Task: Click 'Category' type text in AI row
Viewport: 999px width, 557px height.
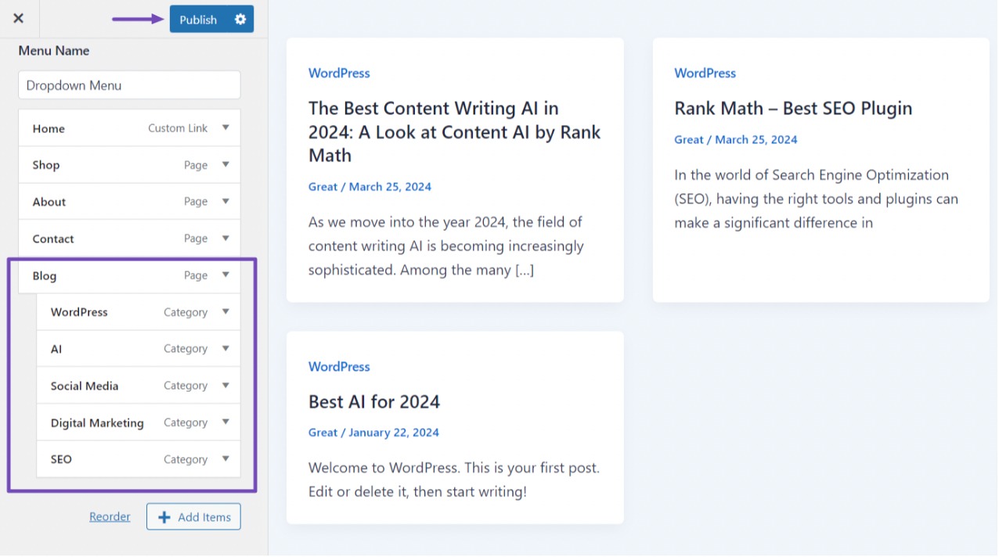Action: tap(186, 349)
